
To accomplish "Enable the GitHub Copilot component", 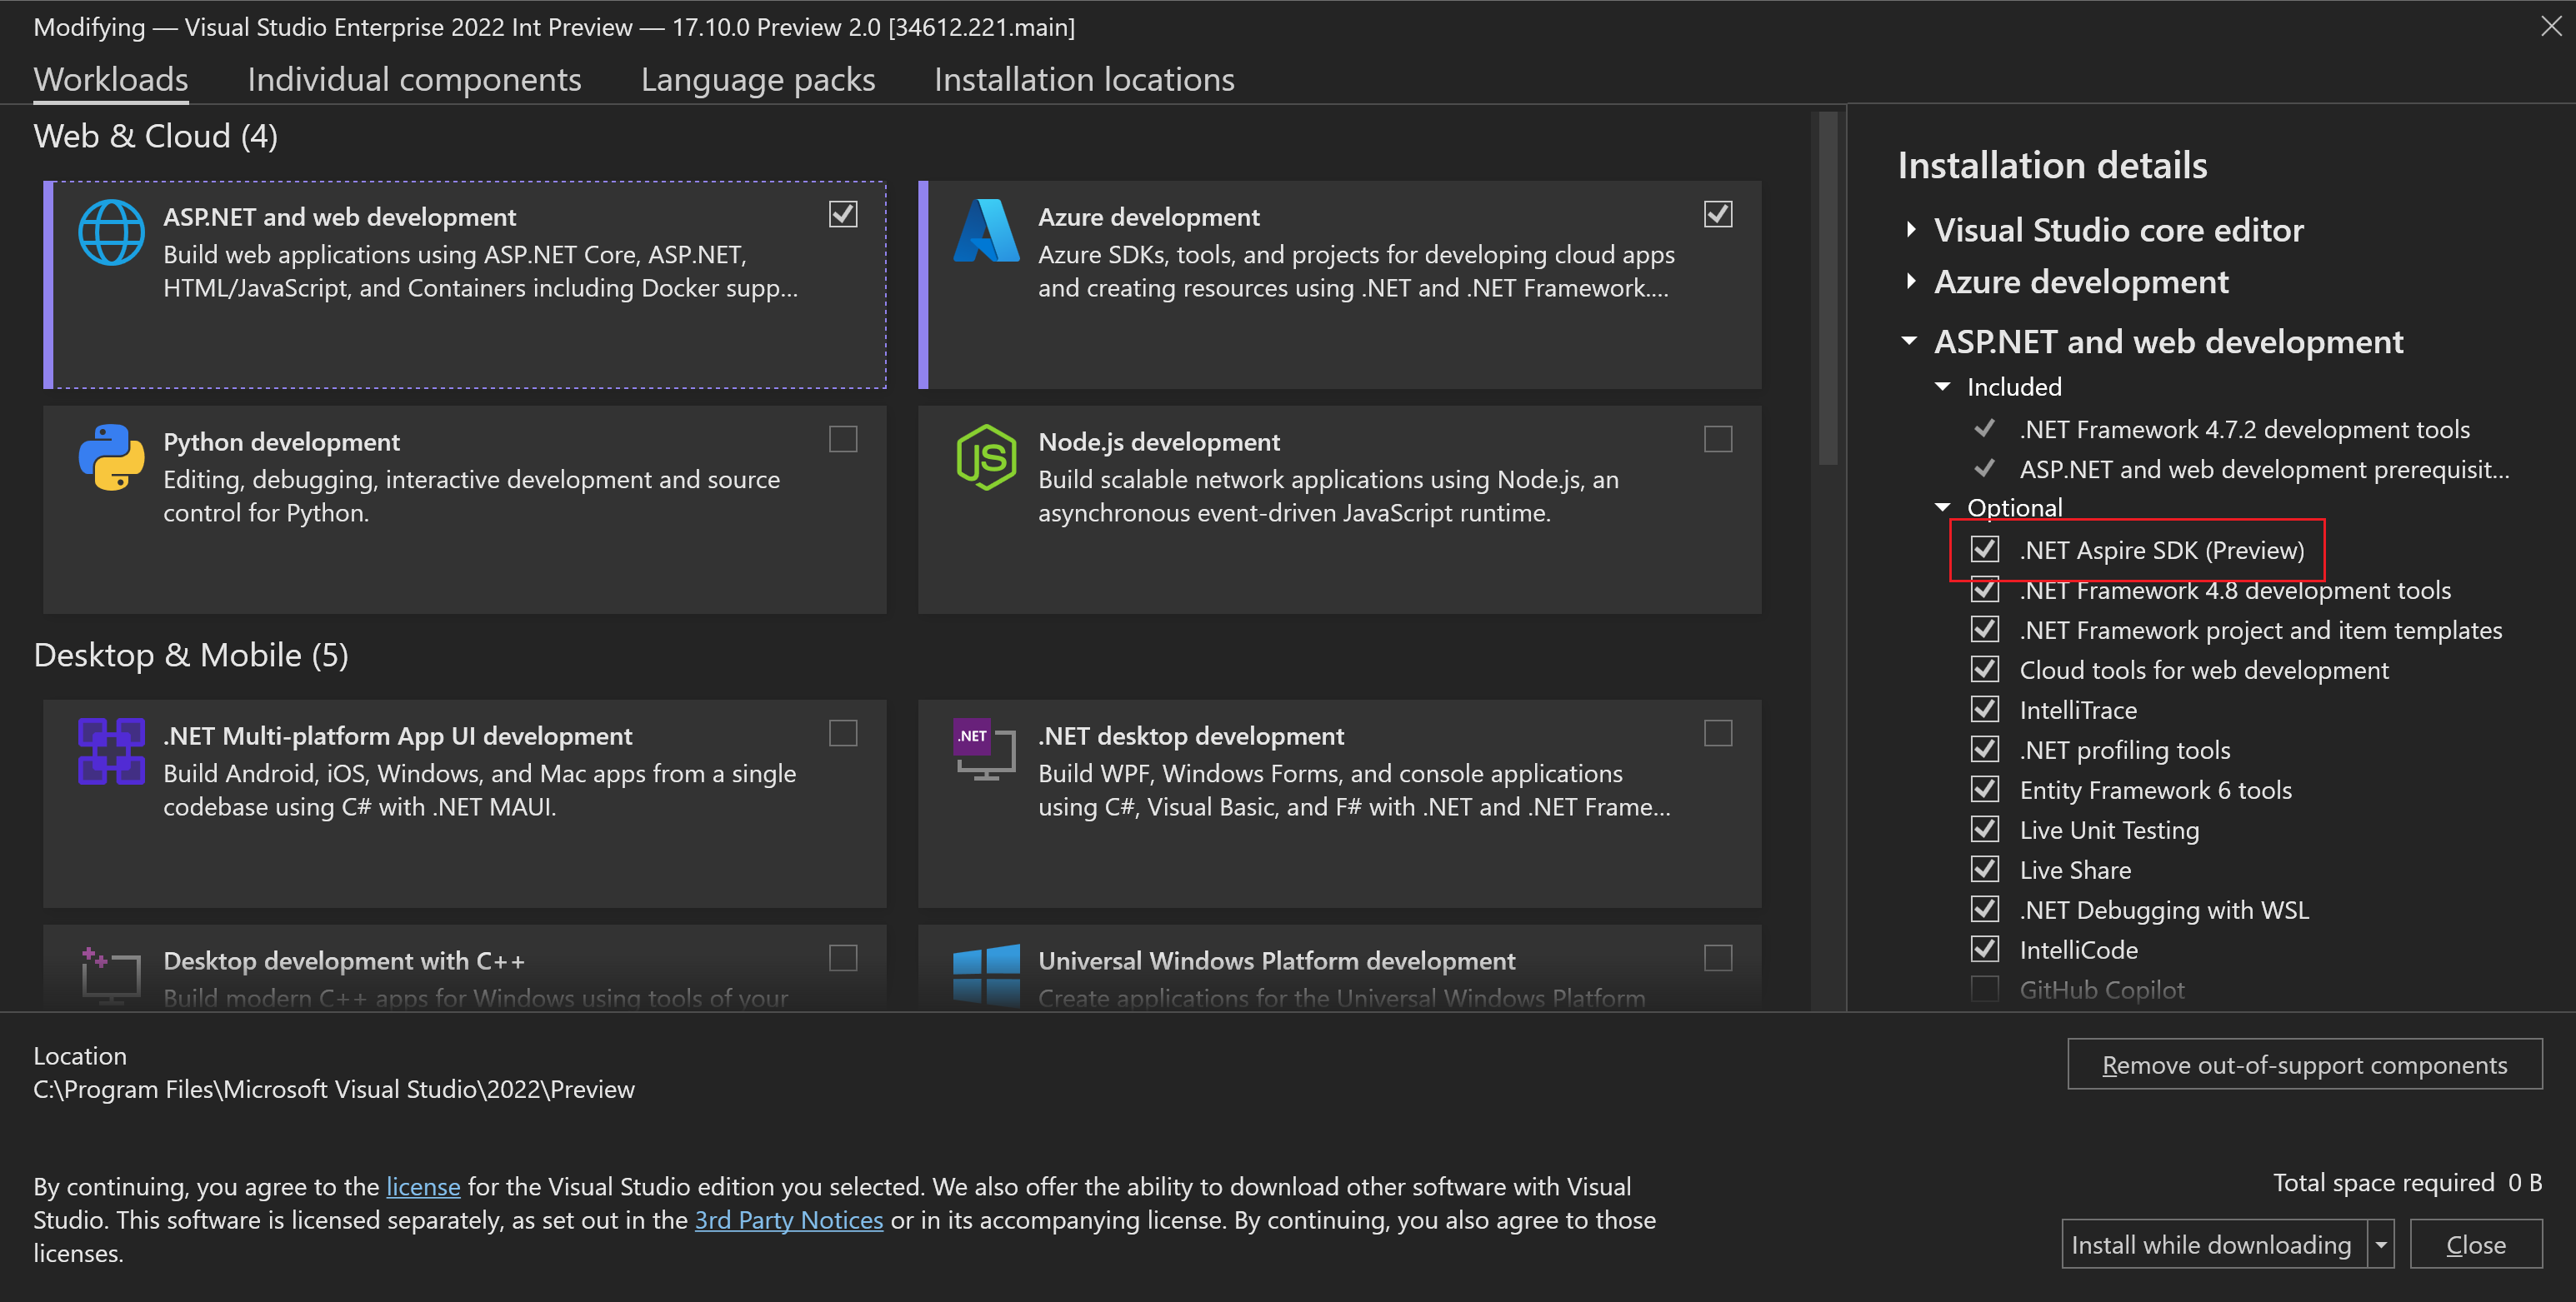I will tap(1985, 990).
